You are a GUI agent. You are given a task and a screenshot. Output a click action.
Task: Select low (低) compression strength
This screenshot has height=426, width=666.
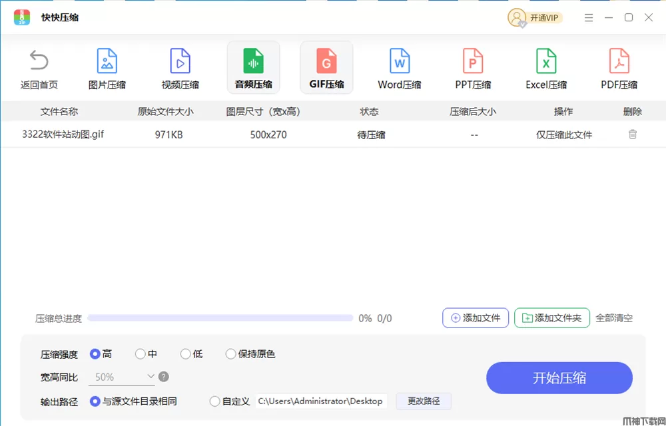point(186,354)
